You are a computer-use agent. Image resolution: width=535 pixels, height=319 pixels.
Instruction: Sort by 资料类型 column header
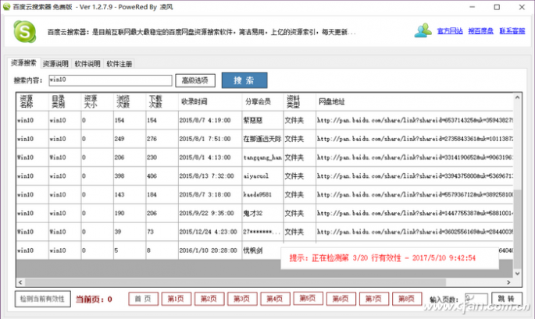coord(299,101)
